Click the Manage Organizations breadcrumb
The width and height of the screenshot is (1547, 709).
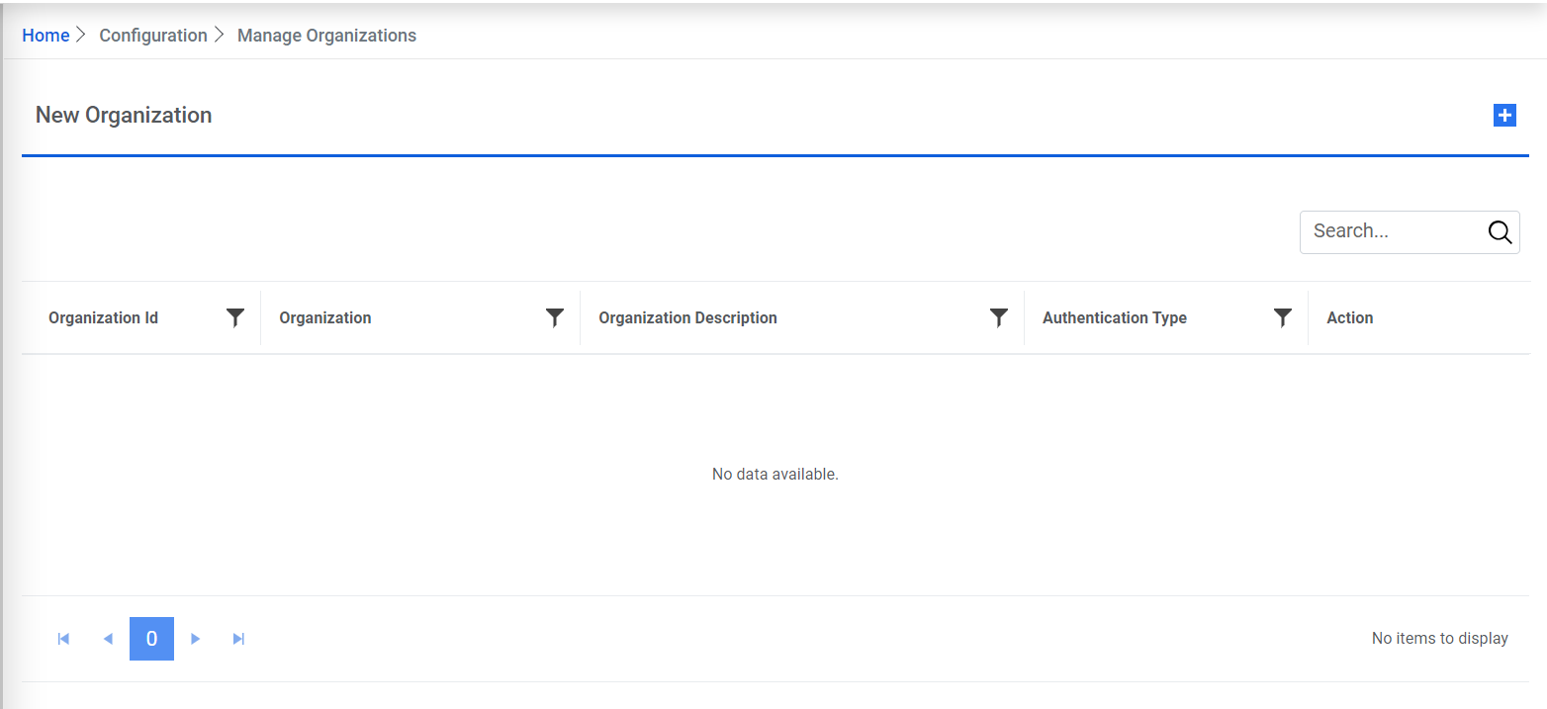coord(326,36)
